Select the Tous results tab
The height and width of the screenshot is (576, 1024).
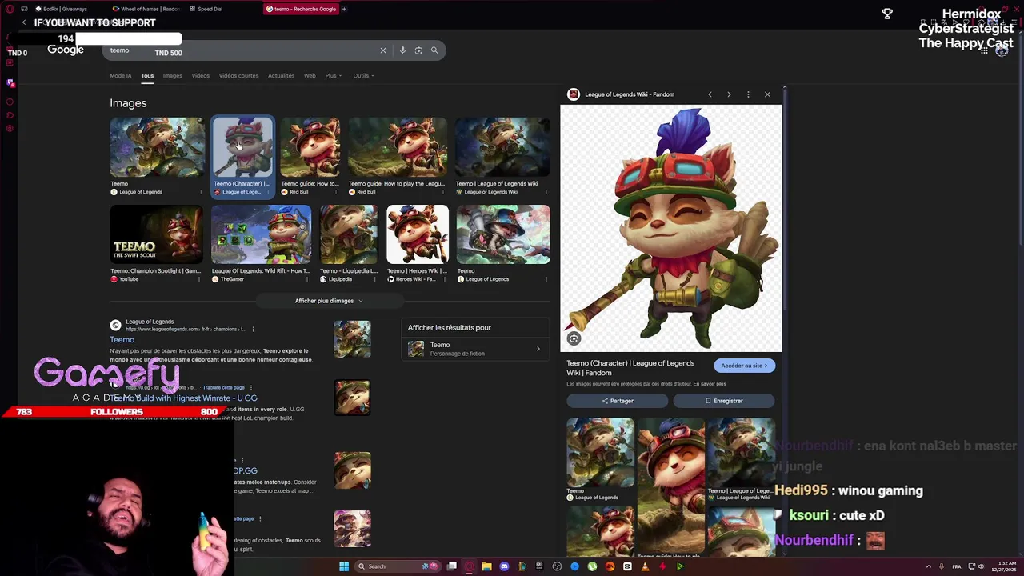point(147,76)
